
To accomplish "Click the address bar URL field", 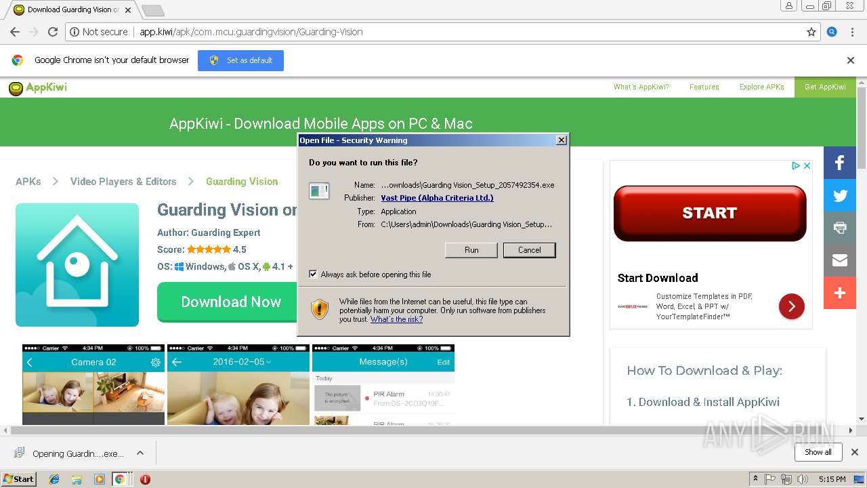I will pos(467,32).
